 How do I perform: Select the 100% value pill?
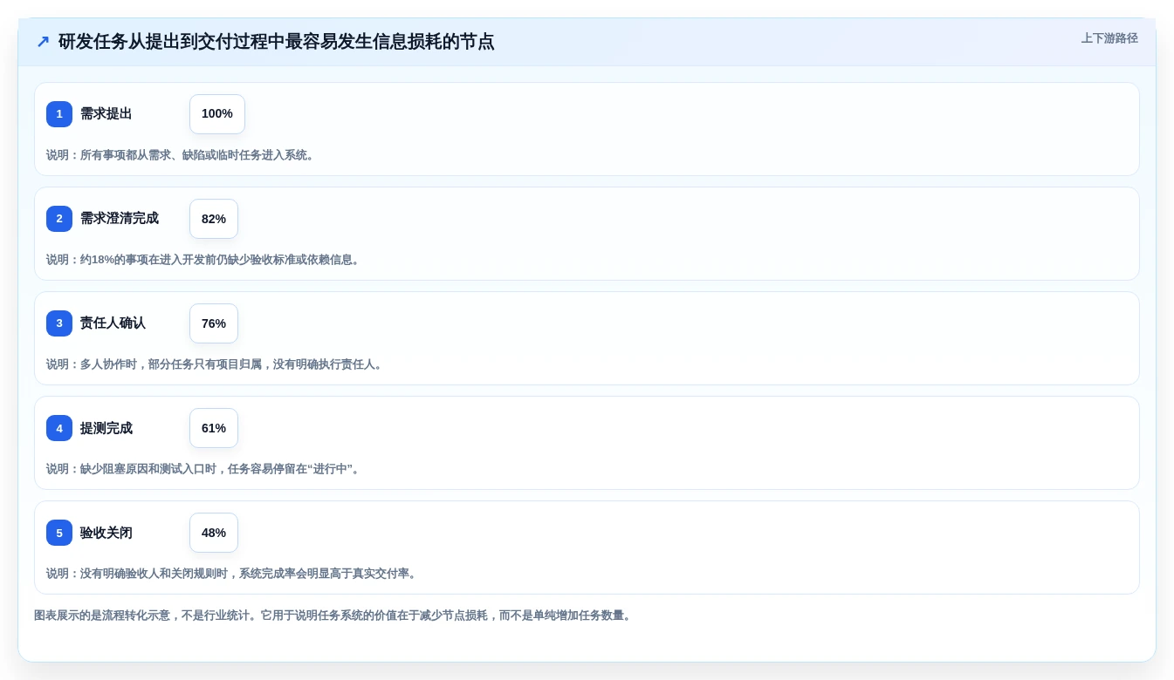217,114
